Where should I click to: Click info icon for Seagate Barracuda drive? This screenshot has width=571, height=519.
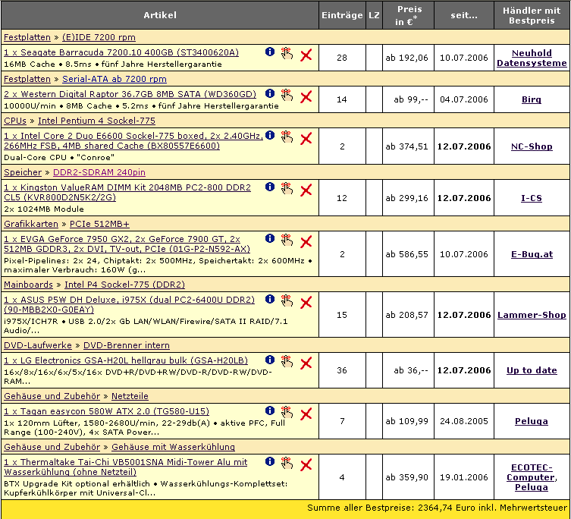point(269,52)
